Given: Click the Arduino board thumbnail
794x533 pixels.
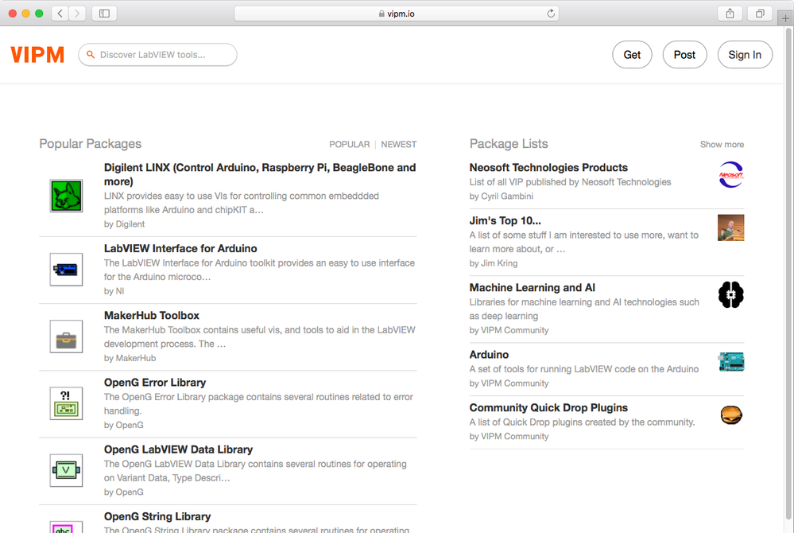Looking at the screenshot, I should click(x=730, y=362).
